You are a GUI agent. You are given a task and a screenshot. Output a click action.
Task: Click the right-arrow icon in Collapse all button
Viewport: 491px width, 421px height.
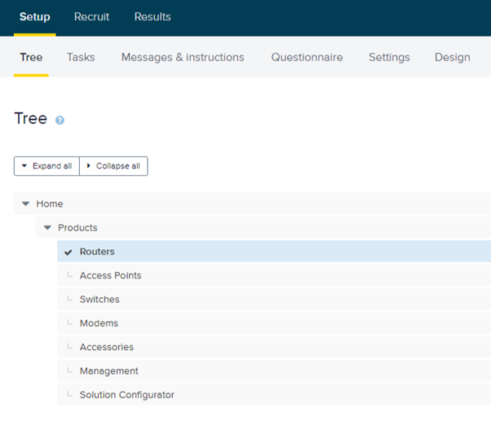[88, 165]
